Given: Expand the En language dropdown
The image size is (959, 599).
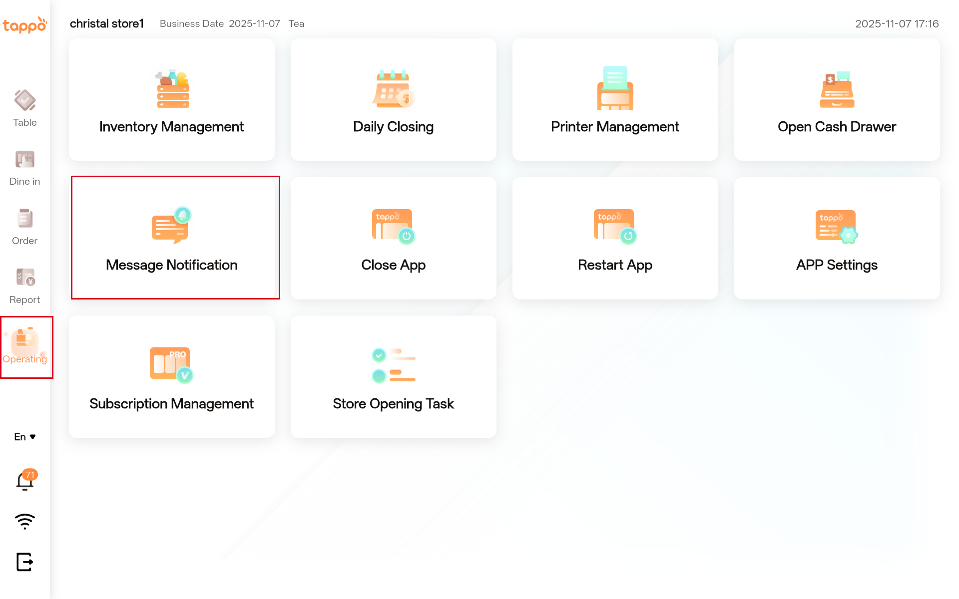Looking at the screenshot, I should (x=24, y=437).
